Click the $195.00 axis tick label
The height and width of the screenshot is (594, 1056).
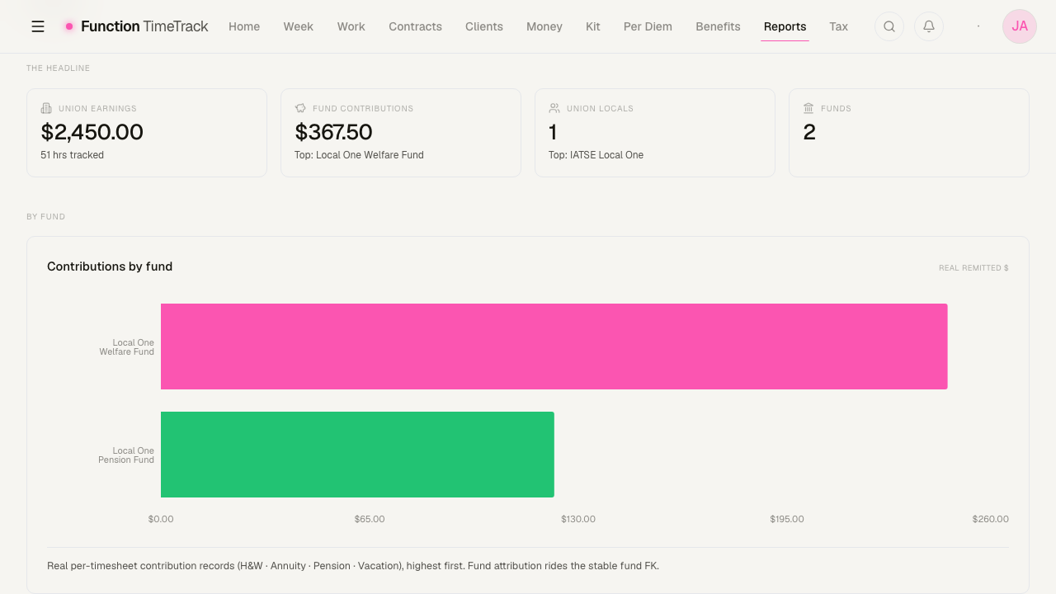click(787, 519)
